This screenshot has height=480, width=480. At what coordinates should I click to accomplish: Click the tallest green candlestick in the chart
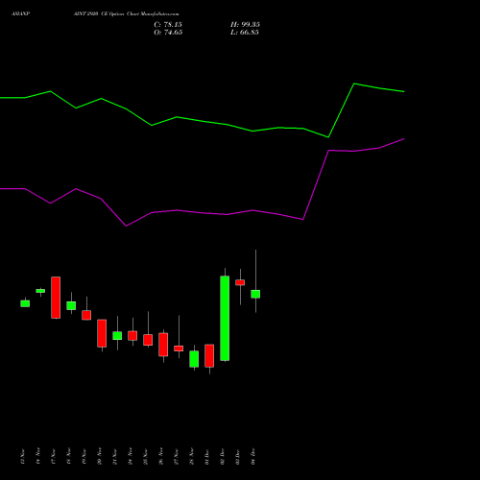(x=225, y=319)
